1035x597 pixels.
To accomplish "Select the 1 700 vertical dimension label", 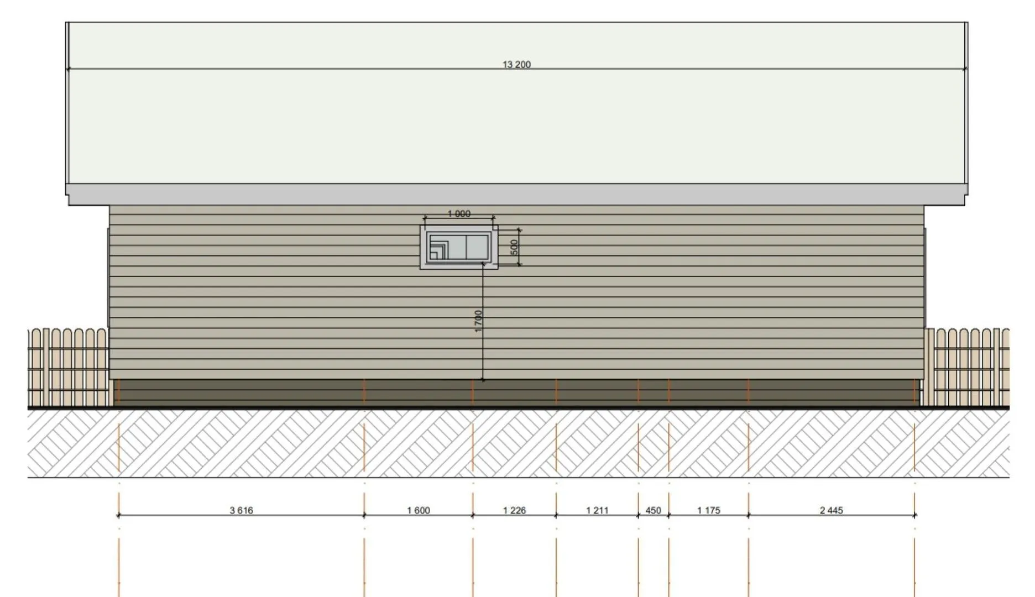I will coord(478,321).
